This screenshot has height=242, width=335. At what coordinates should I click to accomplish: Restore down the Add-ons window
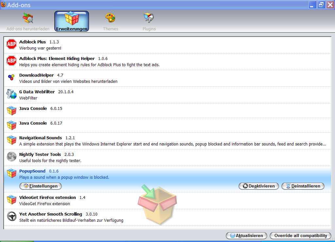pos(321,5)
